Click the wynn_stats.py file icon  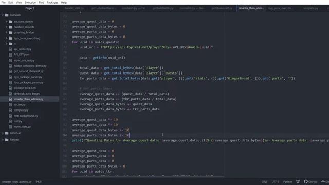pos(10,127)
